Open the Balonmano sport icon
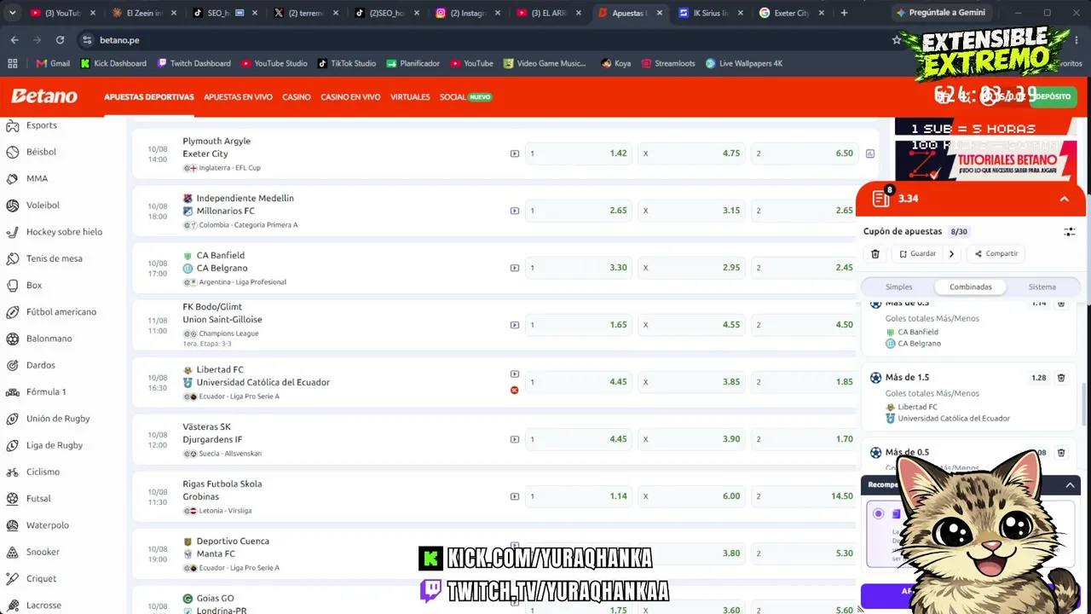 point(12,339)
